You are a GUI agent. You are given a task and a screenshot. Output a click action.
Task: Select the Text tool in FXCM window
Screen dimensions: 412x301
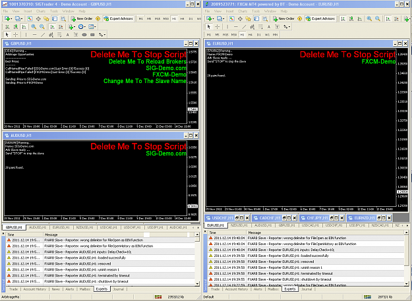point(269,27)
